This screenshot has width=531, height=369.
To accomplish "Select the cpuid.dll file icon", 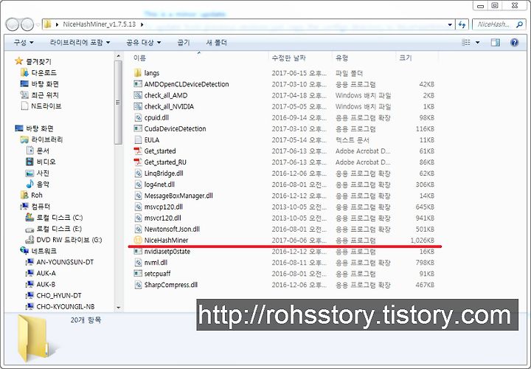I will [137, 117].
